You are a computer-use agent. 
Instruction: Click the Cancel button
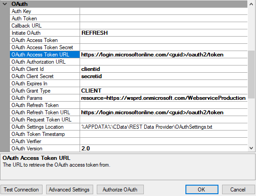coord(238,190)
